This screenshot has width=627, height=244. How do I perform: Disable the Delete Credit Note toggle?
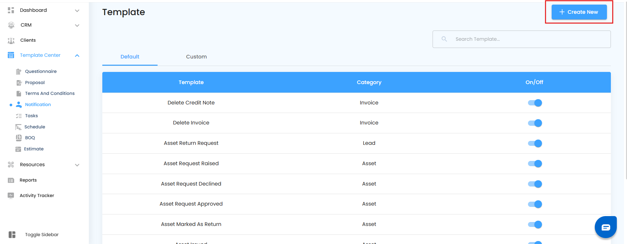[x=535, y=103]
